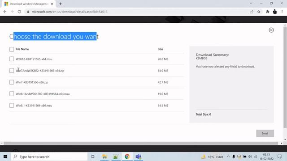The height and width of the screenshot is (161, 287).
Task: Click the 14.5 MB size value
Action: click(163, 106)
